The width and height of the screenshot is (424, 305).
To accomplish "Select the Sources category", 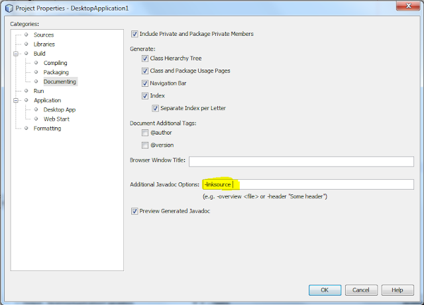I will click(44, 35).
